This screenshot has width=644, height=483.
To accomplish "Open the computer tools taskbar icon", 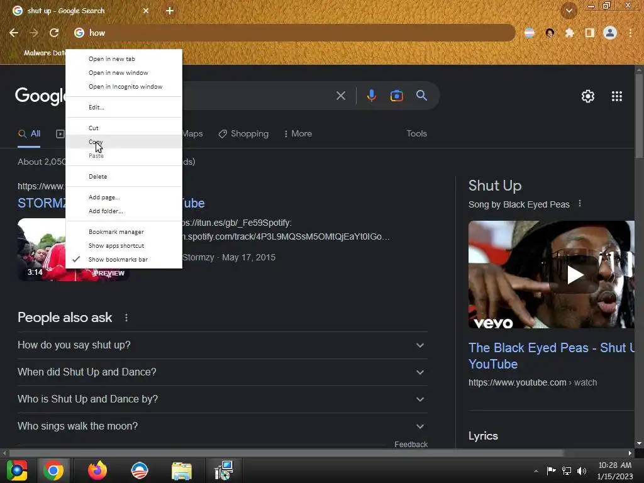I will tap(224, 470).
